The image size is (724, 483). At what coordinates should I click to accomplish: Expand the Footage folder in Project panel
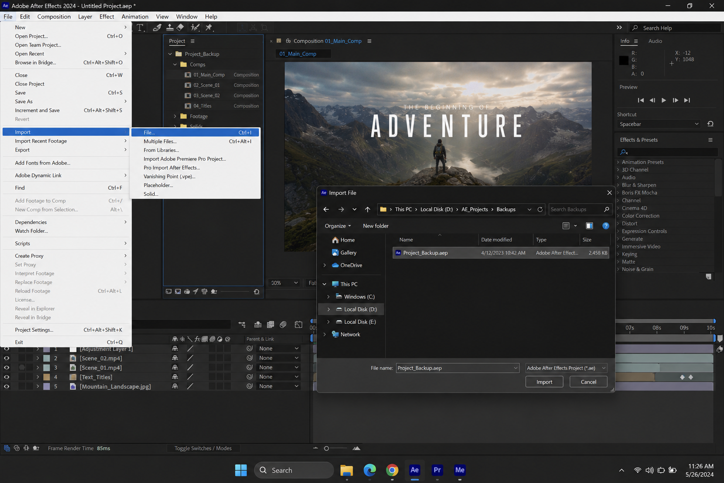tap(175, 117)
